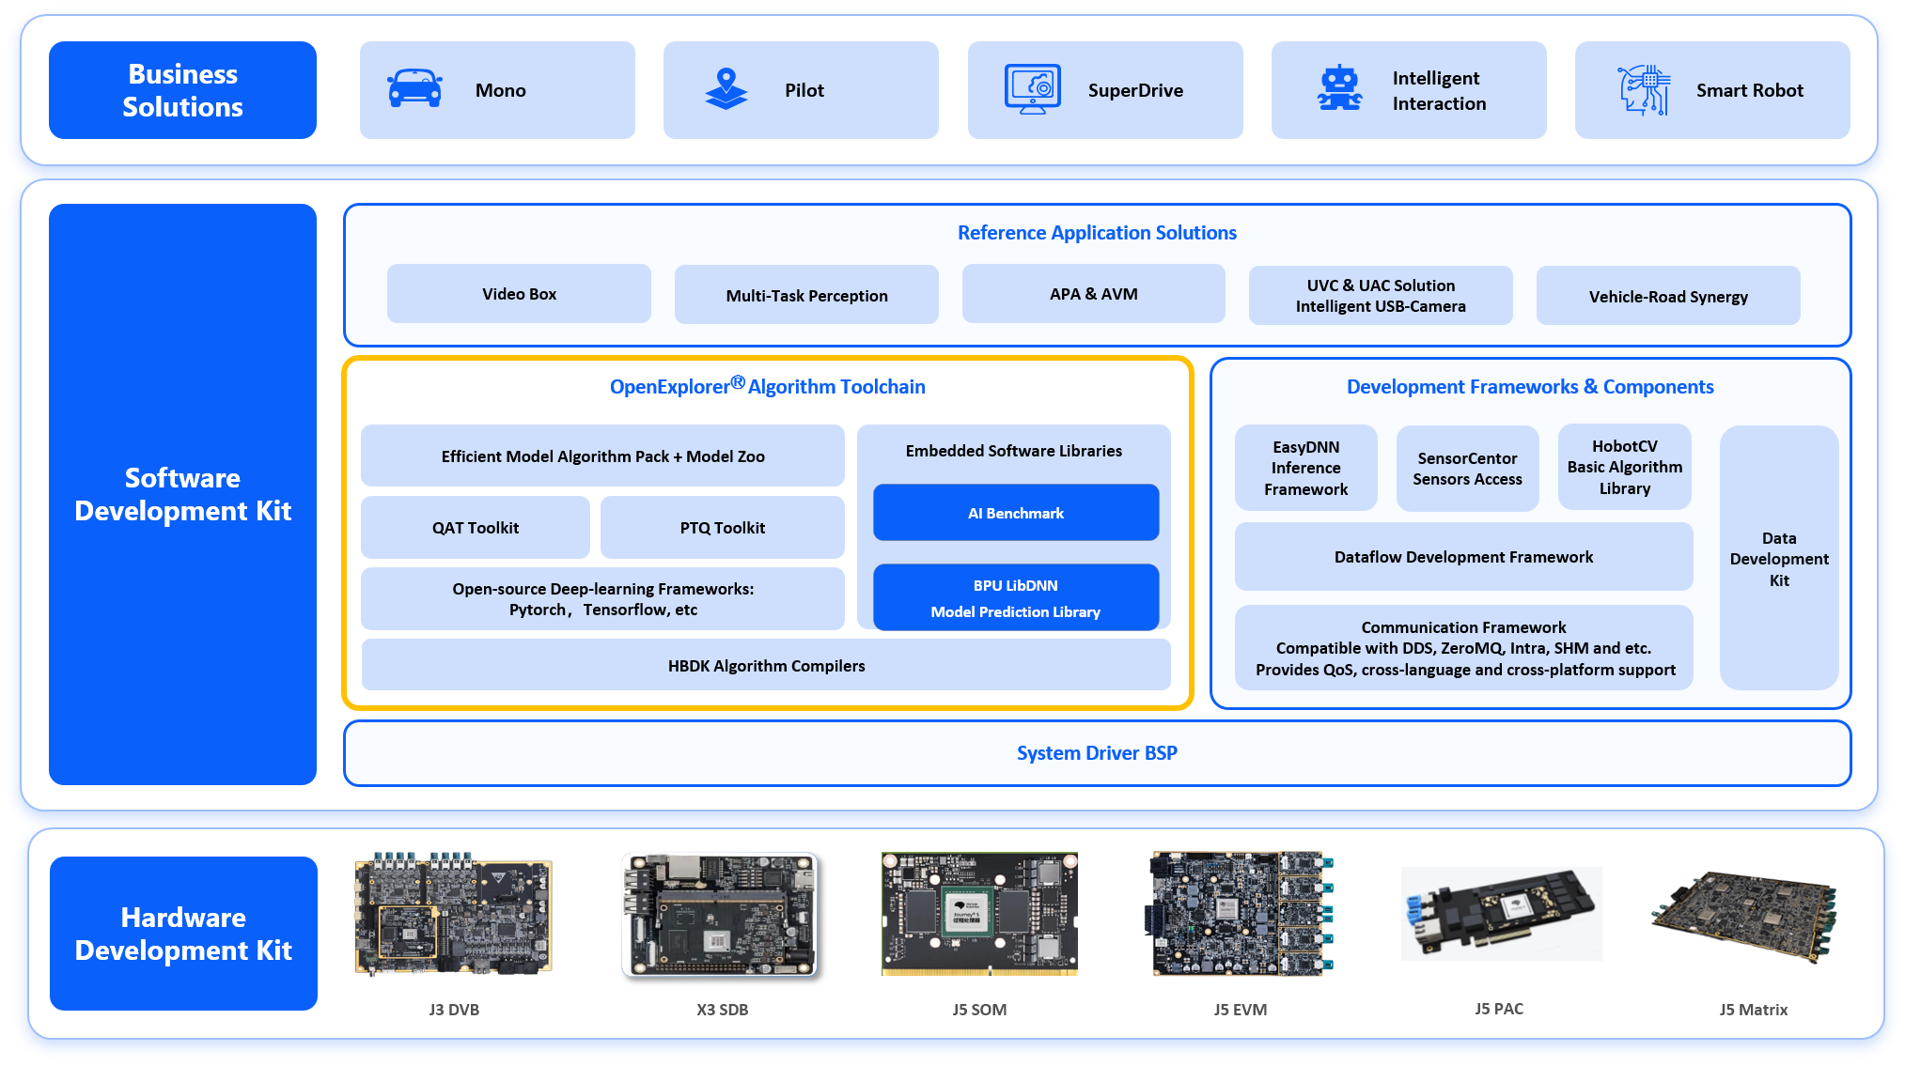Select the J5 SOM module image
The height and width of the screenshot is (1066, 1905).
coord(979,914)
